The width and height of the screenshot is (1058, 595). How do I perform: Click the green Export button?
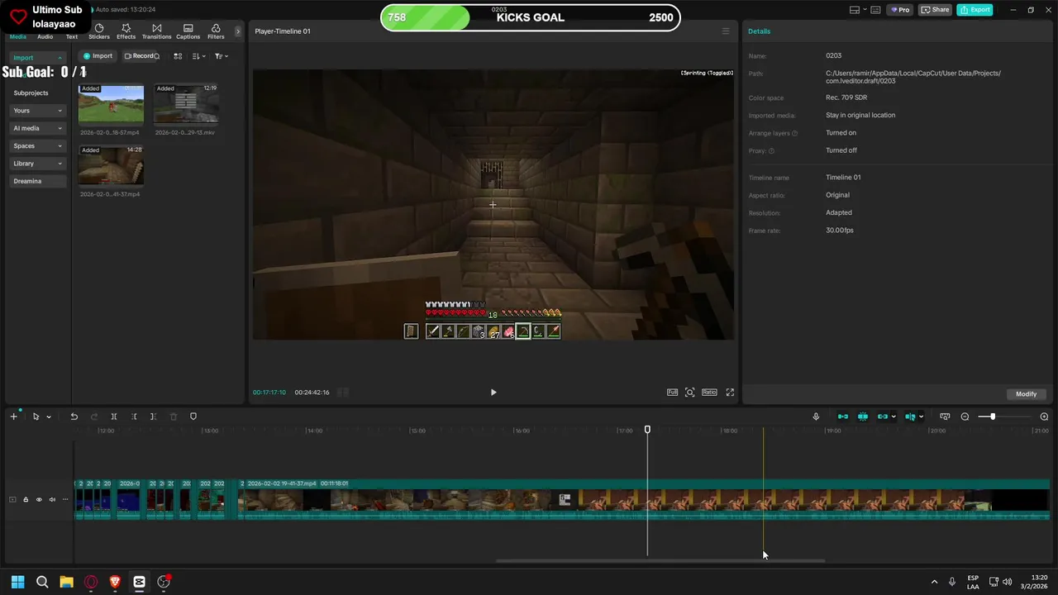(975, 10)
